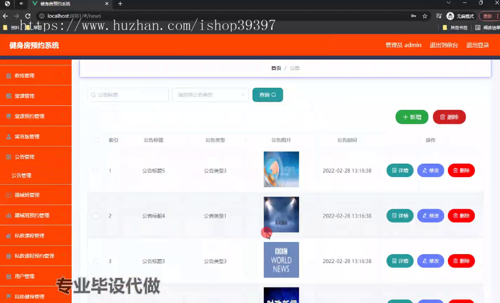Image resolution: width=500 pixels, height=303 pixels.
Task: Click 首页 in the breadcrumb
Action: click(x=276, y=68)
